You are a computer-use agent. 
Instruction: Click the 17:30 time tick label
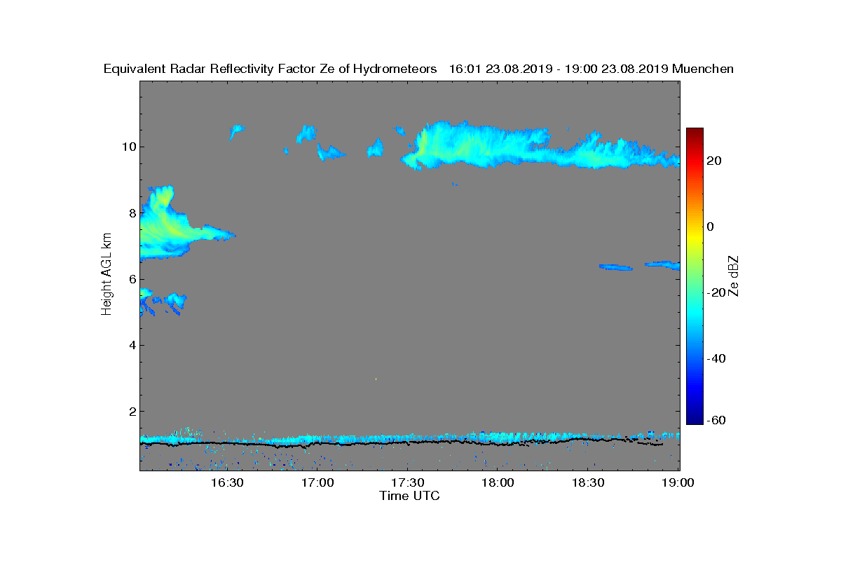tap(408, 483)
